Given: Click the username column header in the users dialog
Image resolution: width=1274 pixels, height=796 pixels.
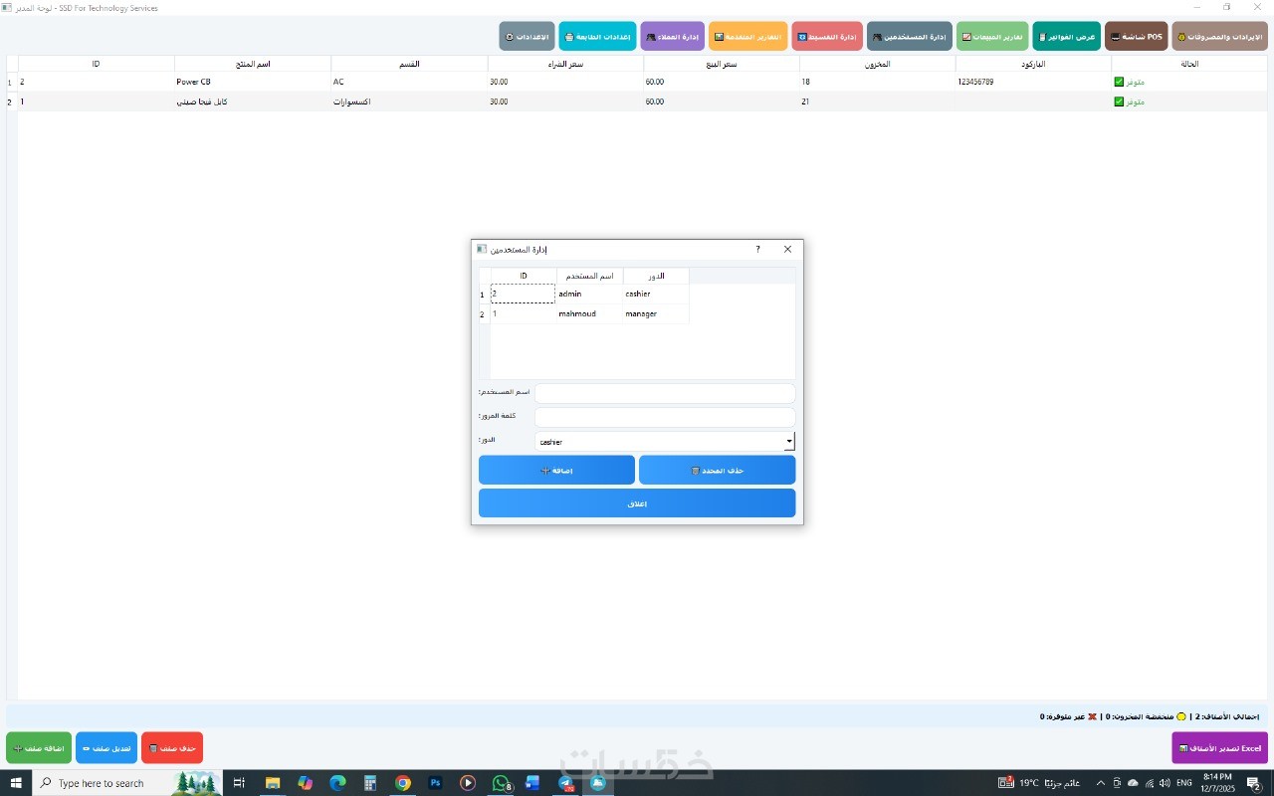Looking at the screenshot, I should coord(589,276).
